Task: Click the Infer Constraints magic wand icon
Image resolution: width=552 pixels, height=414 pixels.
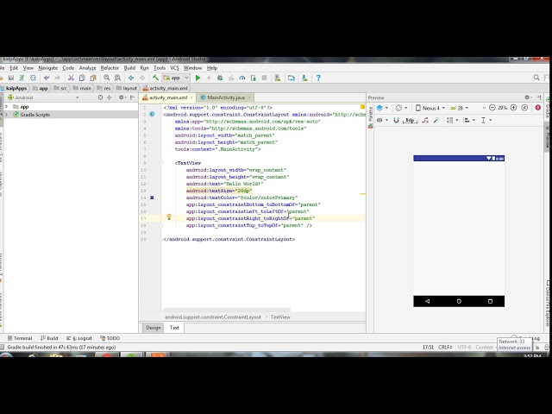Action: 436,120
